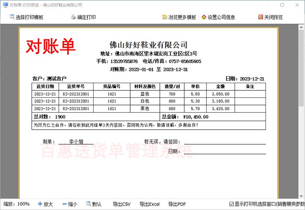Click mobile number 13539785876
Screen dimensions: 305x210
coord(124,61)
